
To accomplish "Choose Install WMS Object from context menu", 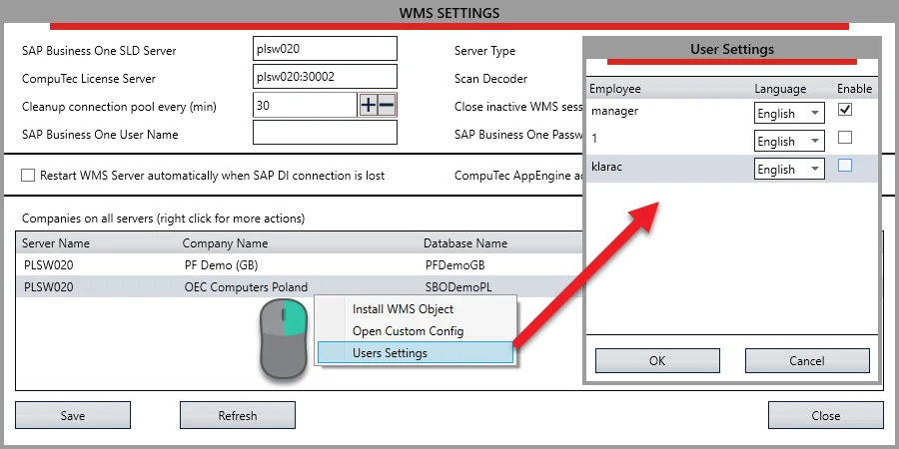I will [404, 309].
